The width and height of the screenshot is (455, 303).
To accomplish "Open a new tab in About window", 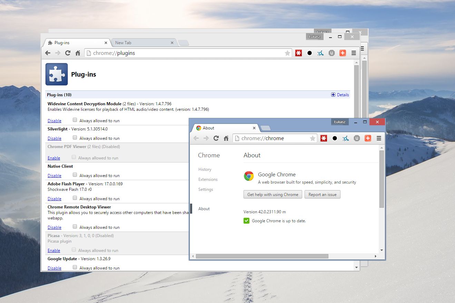I will click(x=266, y=128).
